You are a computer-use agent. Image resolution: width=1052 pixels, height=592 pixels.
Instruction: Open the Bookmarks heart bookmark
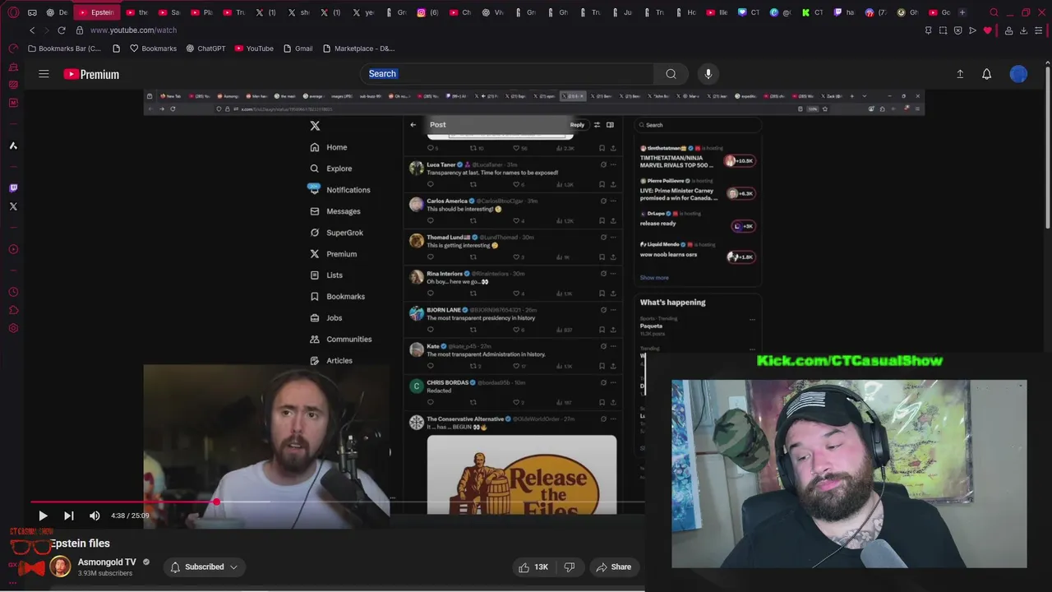(153, 49)
